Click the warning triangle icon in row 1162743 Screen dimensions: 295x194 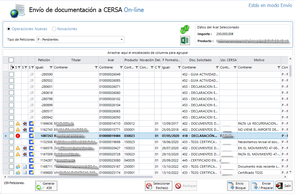coord(18,130)
